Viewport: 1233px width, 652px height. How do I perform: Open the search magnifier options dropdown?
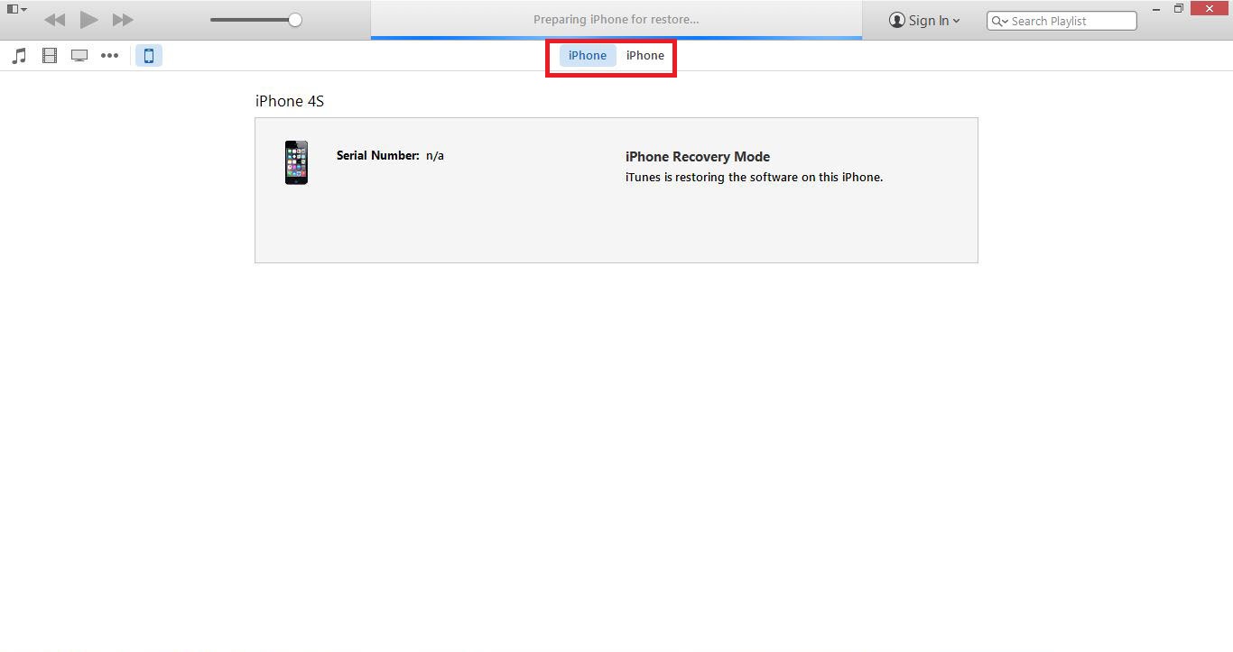pos(999,21)
